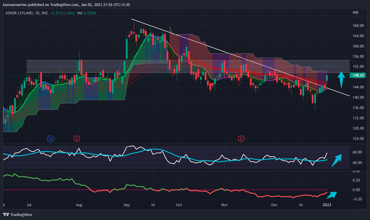Click the Jul label on time axis

pos(29,205)
